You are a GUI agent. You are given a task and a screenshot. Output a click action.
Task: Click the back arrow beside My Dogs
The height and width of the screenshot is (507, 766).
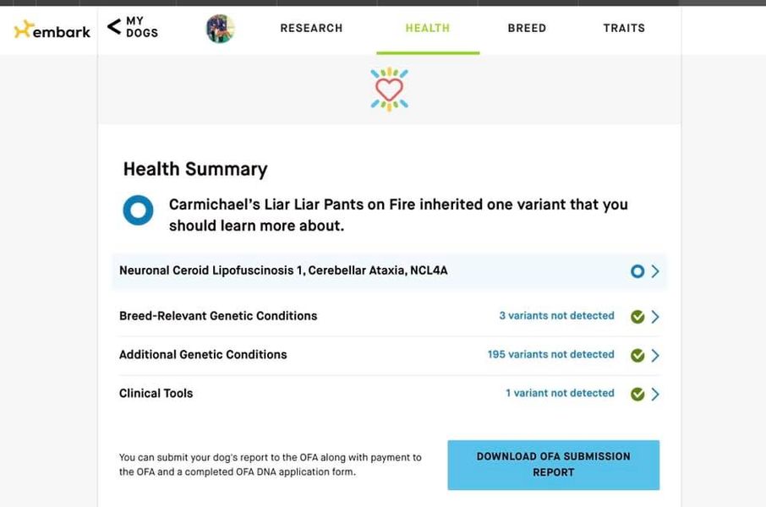point(114,26)
